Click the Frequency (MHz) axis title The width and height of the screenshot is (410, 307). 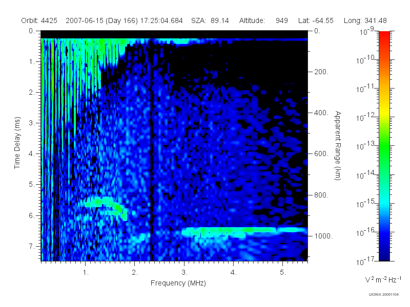(178, 283)
